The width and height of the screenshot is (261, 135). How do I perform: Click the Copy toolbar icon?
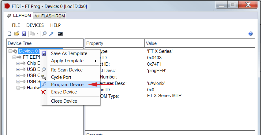(x=32, y=34)
